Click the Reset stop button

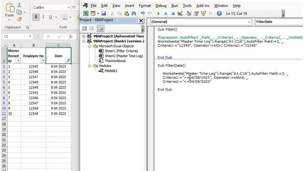[173, 14]
